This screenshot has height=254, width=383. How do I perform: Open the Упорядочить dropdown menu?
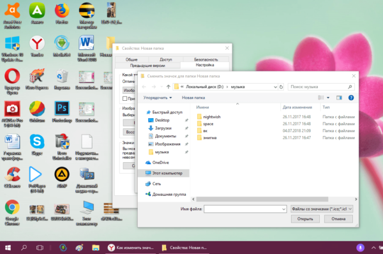coord(158,98)
